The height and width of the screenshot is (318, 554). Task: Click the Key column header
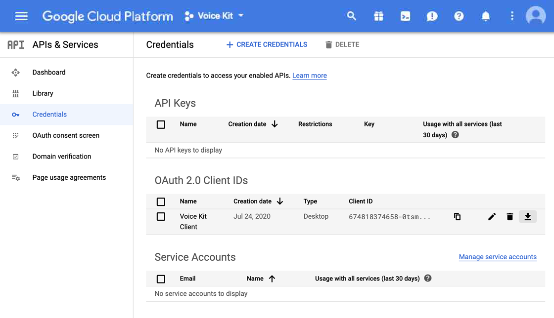point(369,124)
